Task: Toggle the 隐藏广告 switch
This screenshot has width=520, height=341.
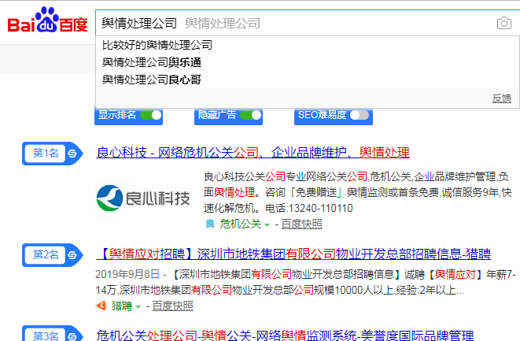Action: click(251, 115)
